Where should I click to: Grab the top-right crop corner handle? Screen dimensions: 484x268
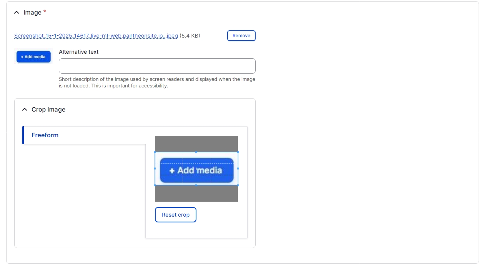[x=238, y=152]
